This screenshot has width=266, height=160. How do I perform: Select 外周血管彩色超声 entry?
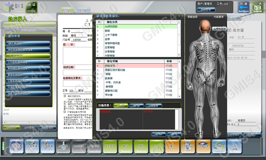pyautogui.click(x=28, y=87)
